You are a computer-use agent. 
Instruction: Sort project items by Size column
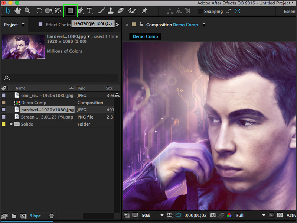110,88
